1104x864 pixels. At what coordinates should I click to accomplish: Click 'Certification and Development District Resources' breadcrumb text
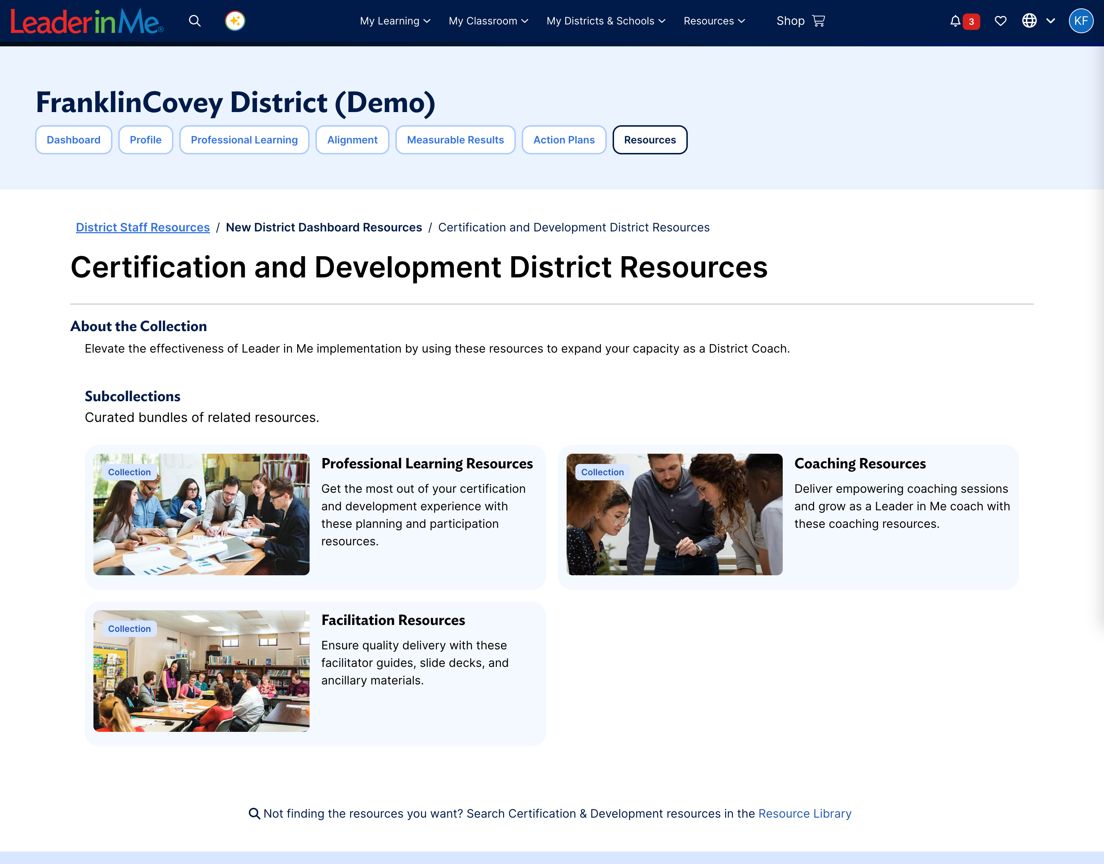click(574, 227)
